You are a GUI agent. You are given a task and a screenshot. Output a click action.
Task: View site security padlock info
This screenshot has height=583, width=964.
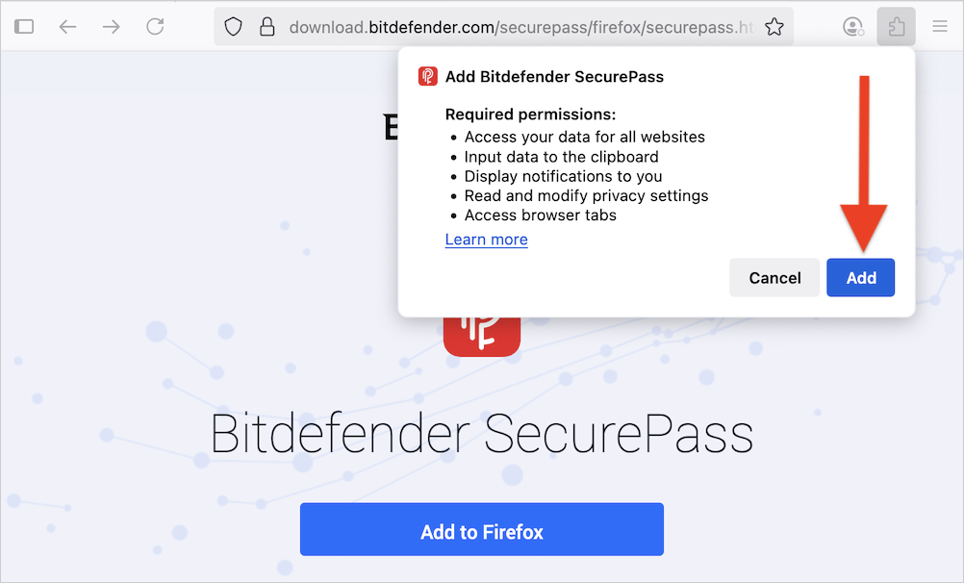[267, 27]
